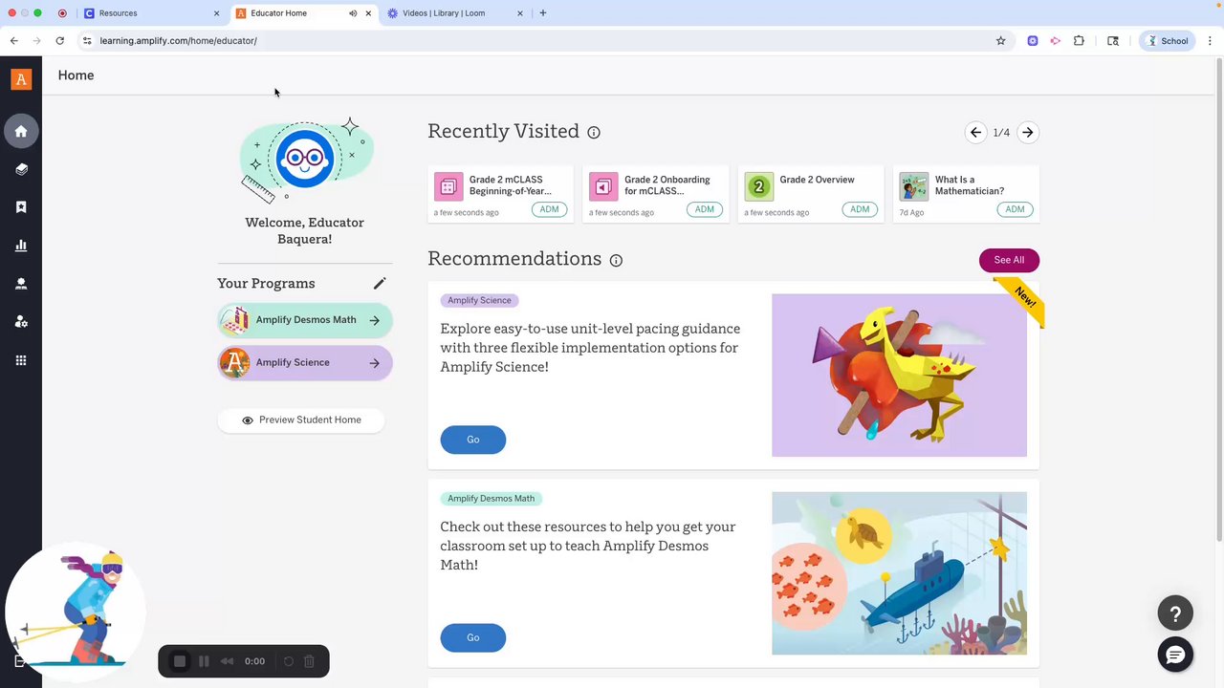This screenshot has width=1224, height=688.
Task: Stop the Loom recording
Action: click(179, 661)
